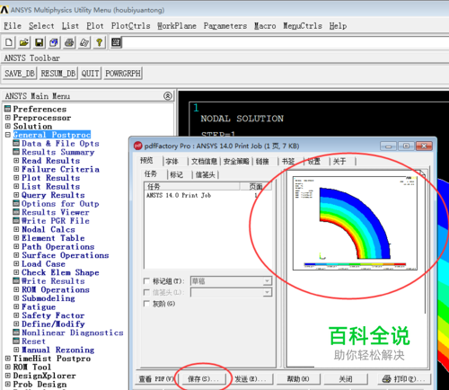Click the raise hidden window icon
This screenshot has width=449, height=390.
116,42
